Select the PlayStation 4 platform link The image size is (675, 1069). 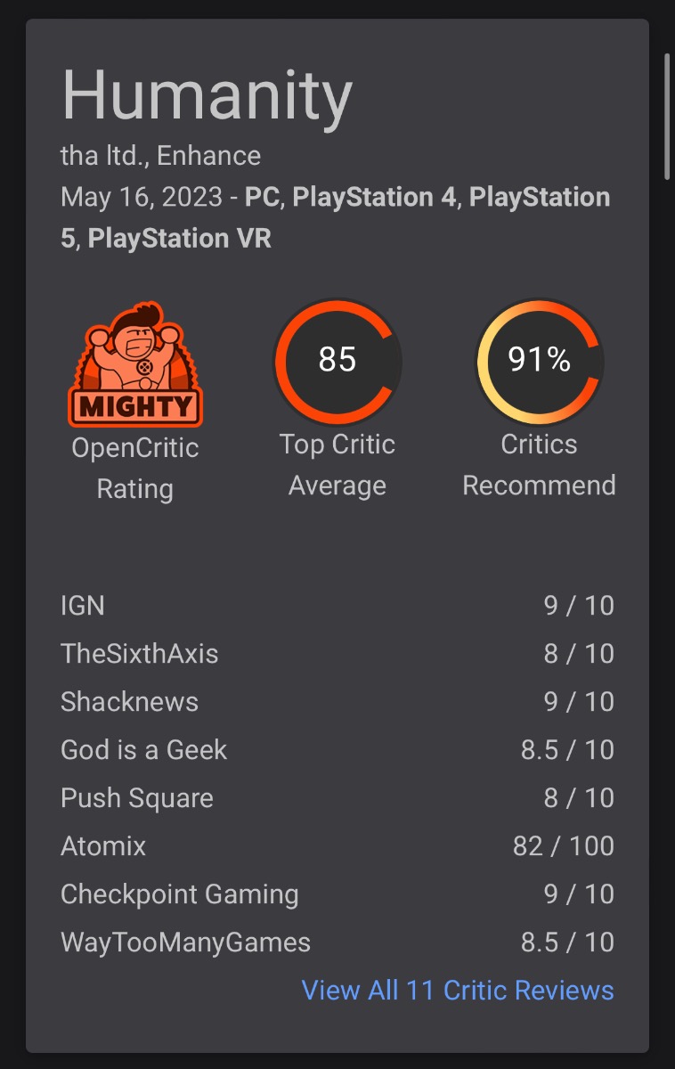(x=374, y=197)
